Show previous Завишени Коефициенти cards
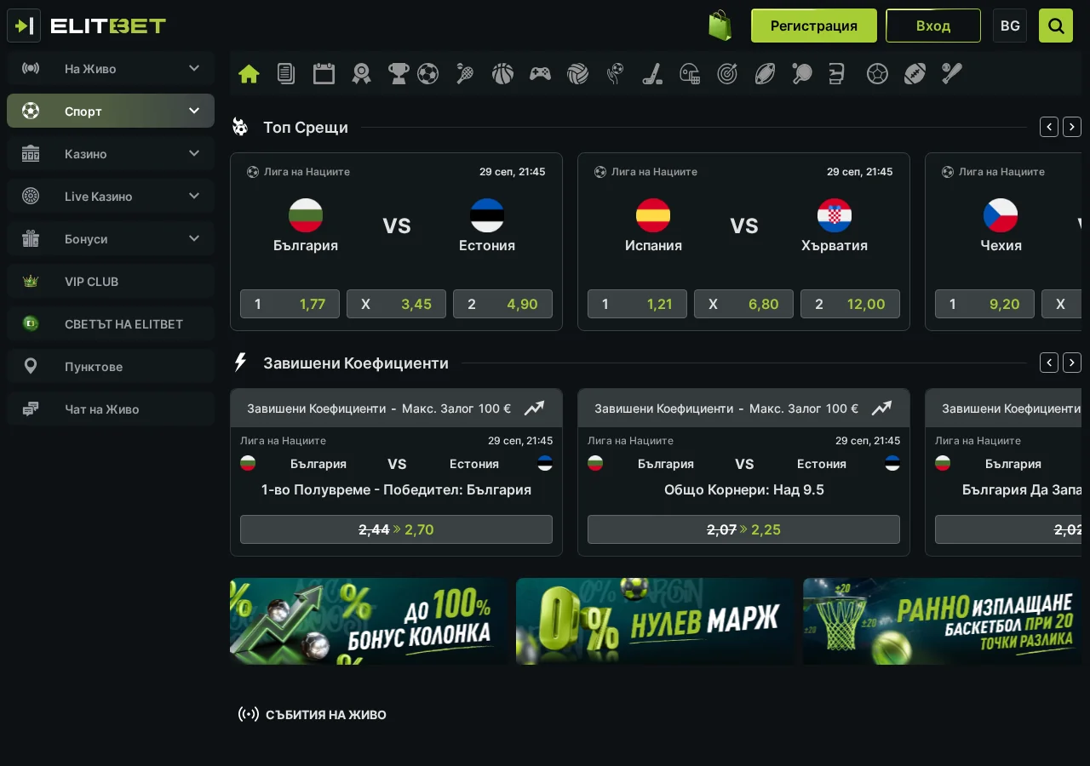The width and height of the screenshot is (1090, 766). tap(1049, 363)
